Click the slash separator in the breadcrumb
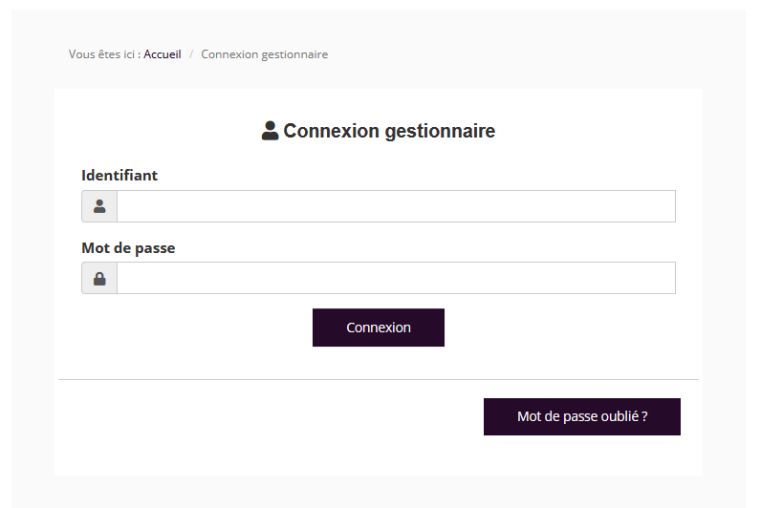This screenshot has width=761, height=508. click(191, 54)
